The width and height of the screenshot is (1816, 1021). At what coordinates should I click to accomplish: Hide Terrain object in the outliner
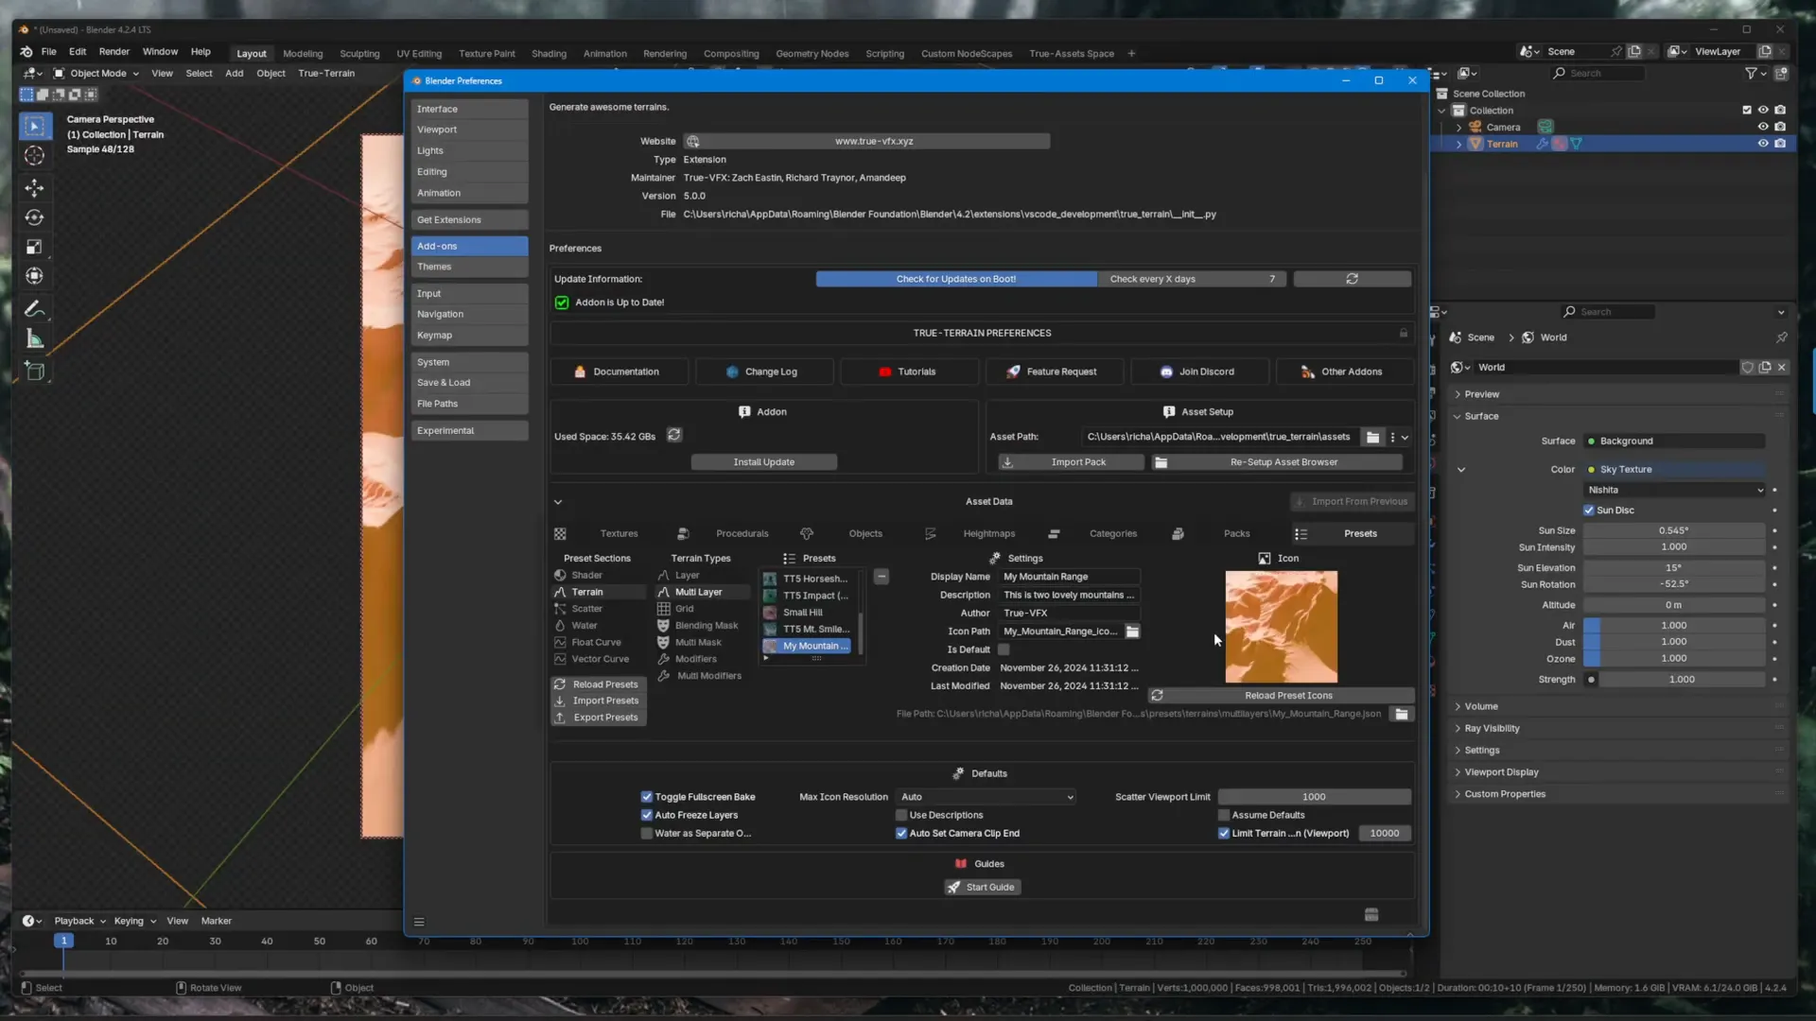coord(1763,144)
